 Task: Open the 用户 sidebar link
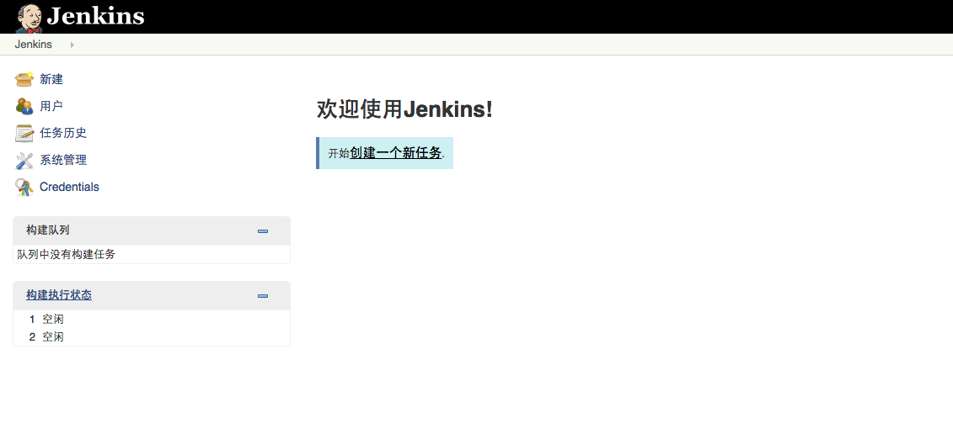[x=51, y=106]
